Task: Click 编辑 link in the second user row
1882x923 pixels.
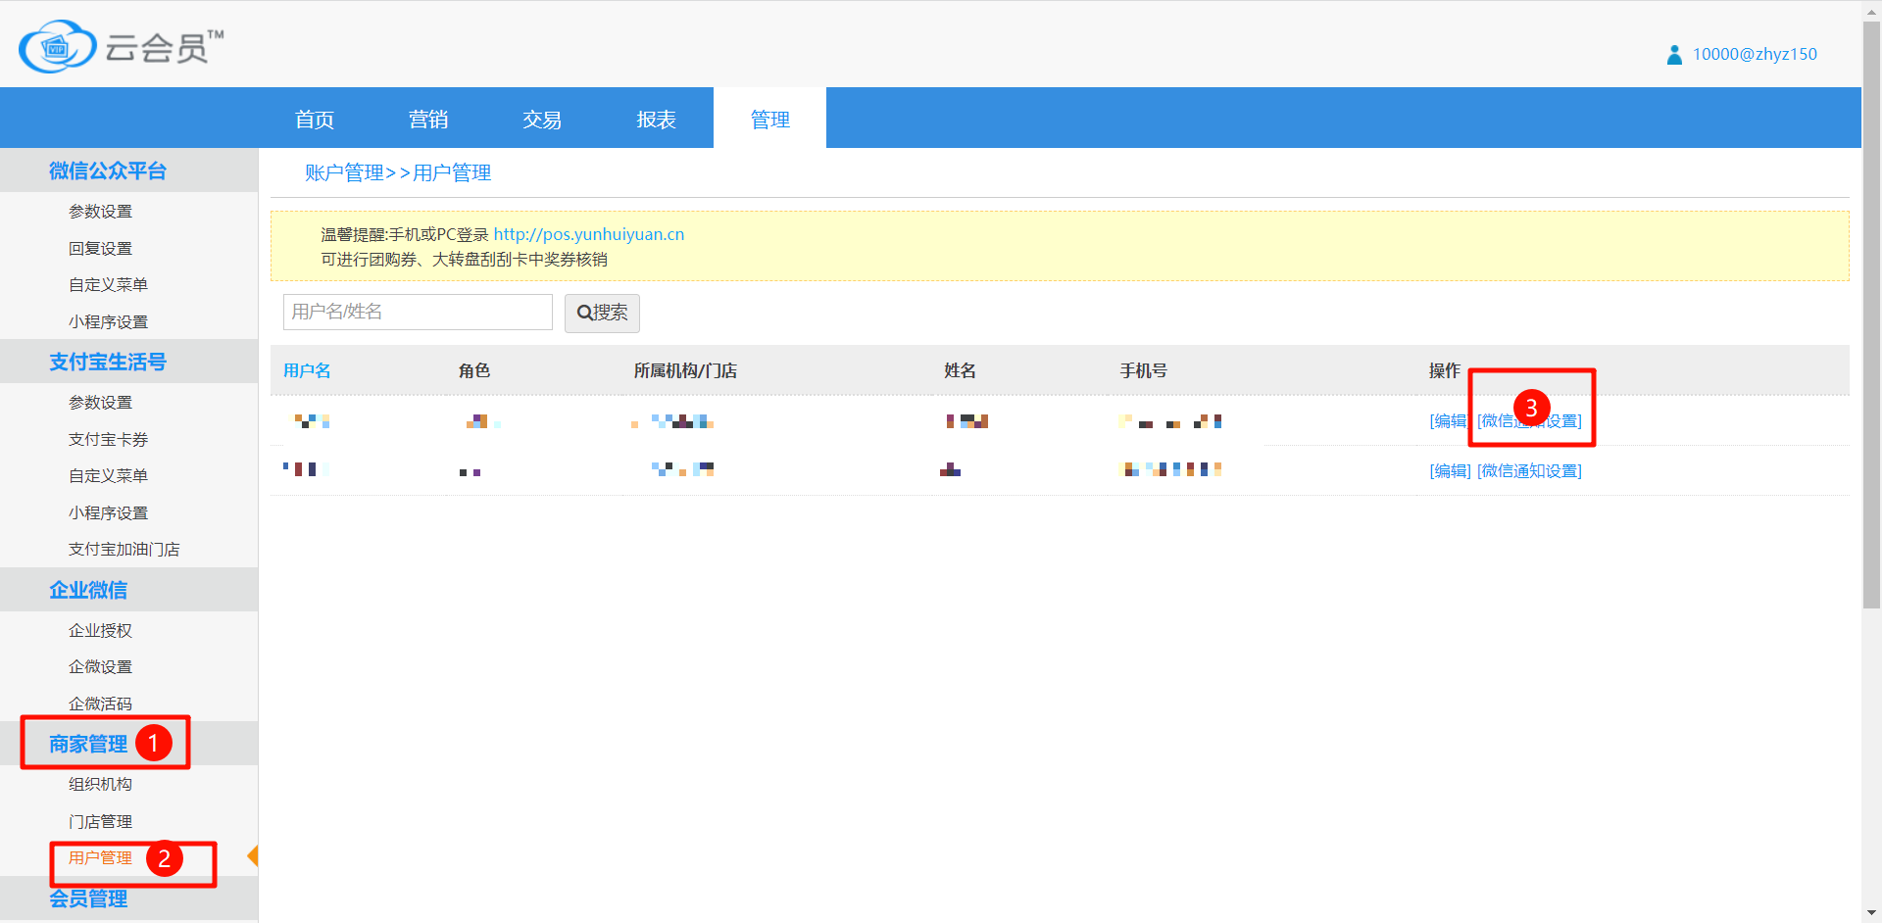Action: [1450, 471]
